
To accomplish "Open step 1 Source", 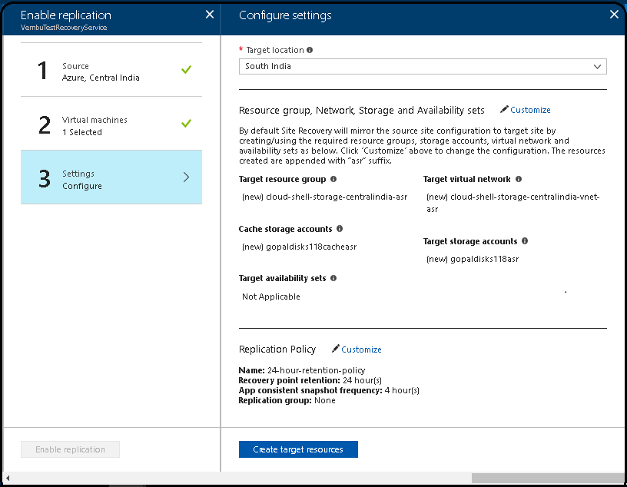I will coord(111,70).
